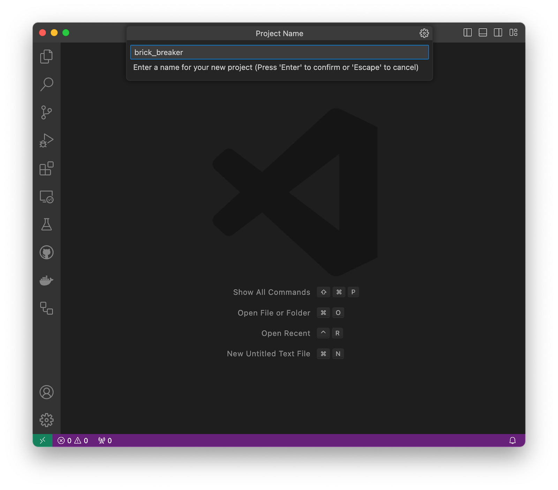Viewport: 558px width, 490px height.
Task: Toggle the secondary sidebar visibility
Action: 498,33
